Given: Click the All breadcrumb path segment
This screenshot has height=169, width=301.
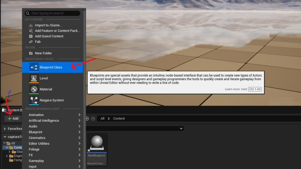Looking at the screenshot, I should [103, 119].
